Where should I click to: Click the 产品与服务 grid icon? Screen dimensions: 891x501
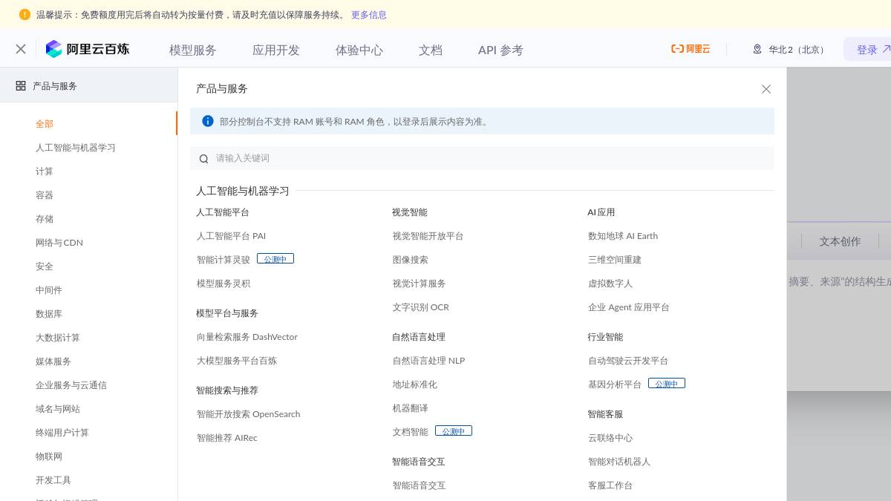click(21, 85)
